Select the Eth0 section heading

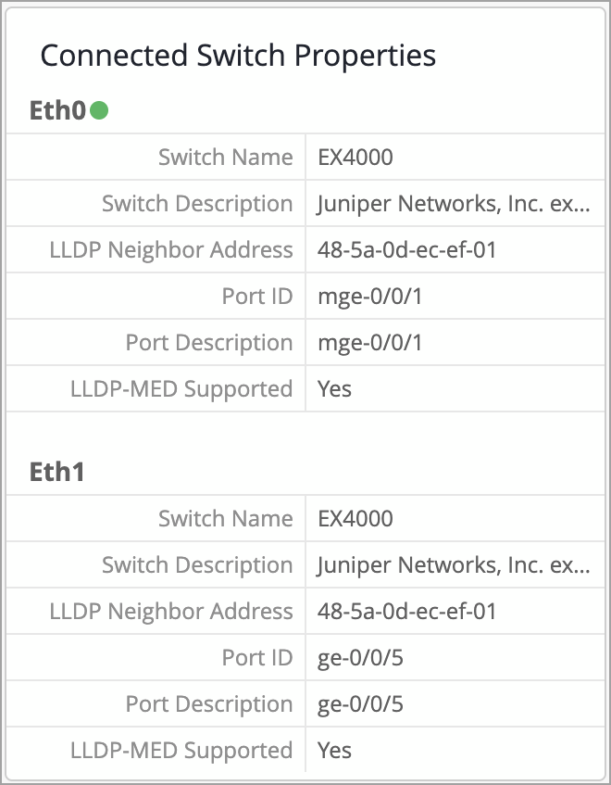tap(57, 111)
